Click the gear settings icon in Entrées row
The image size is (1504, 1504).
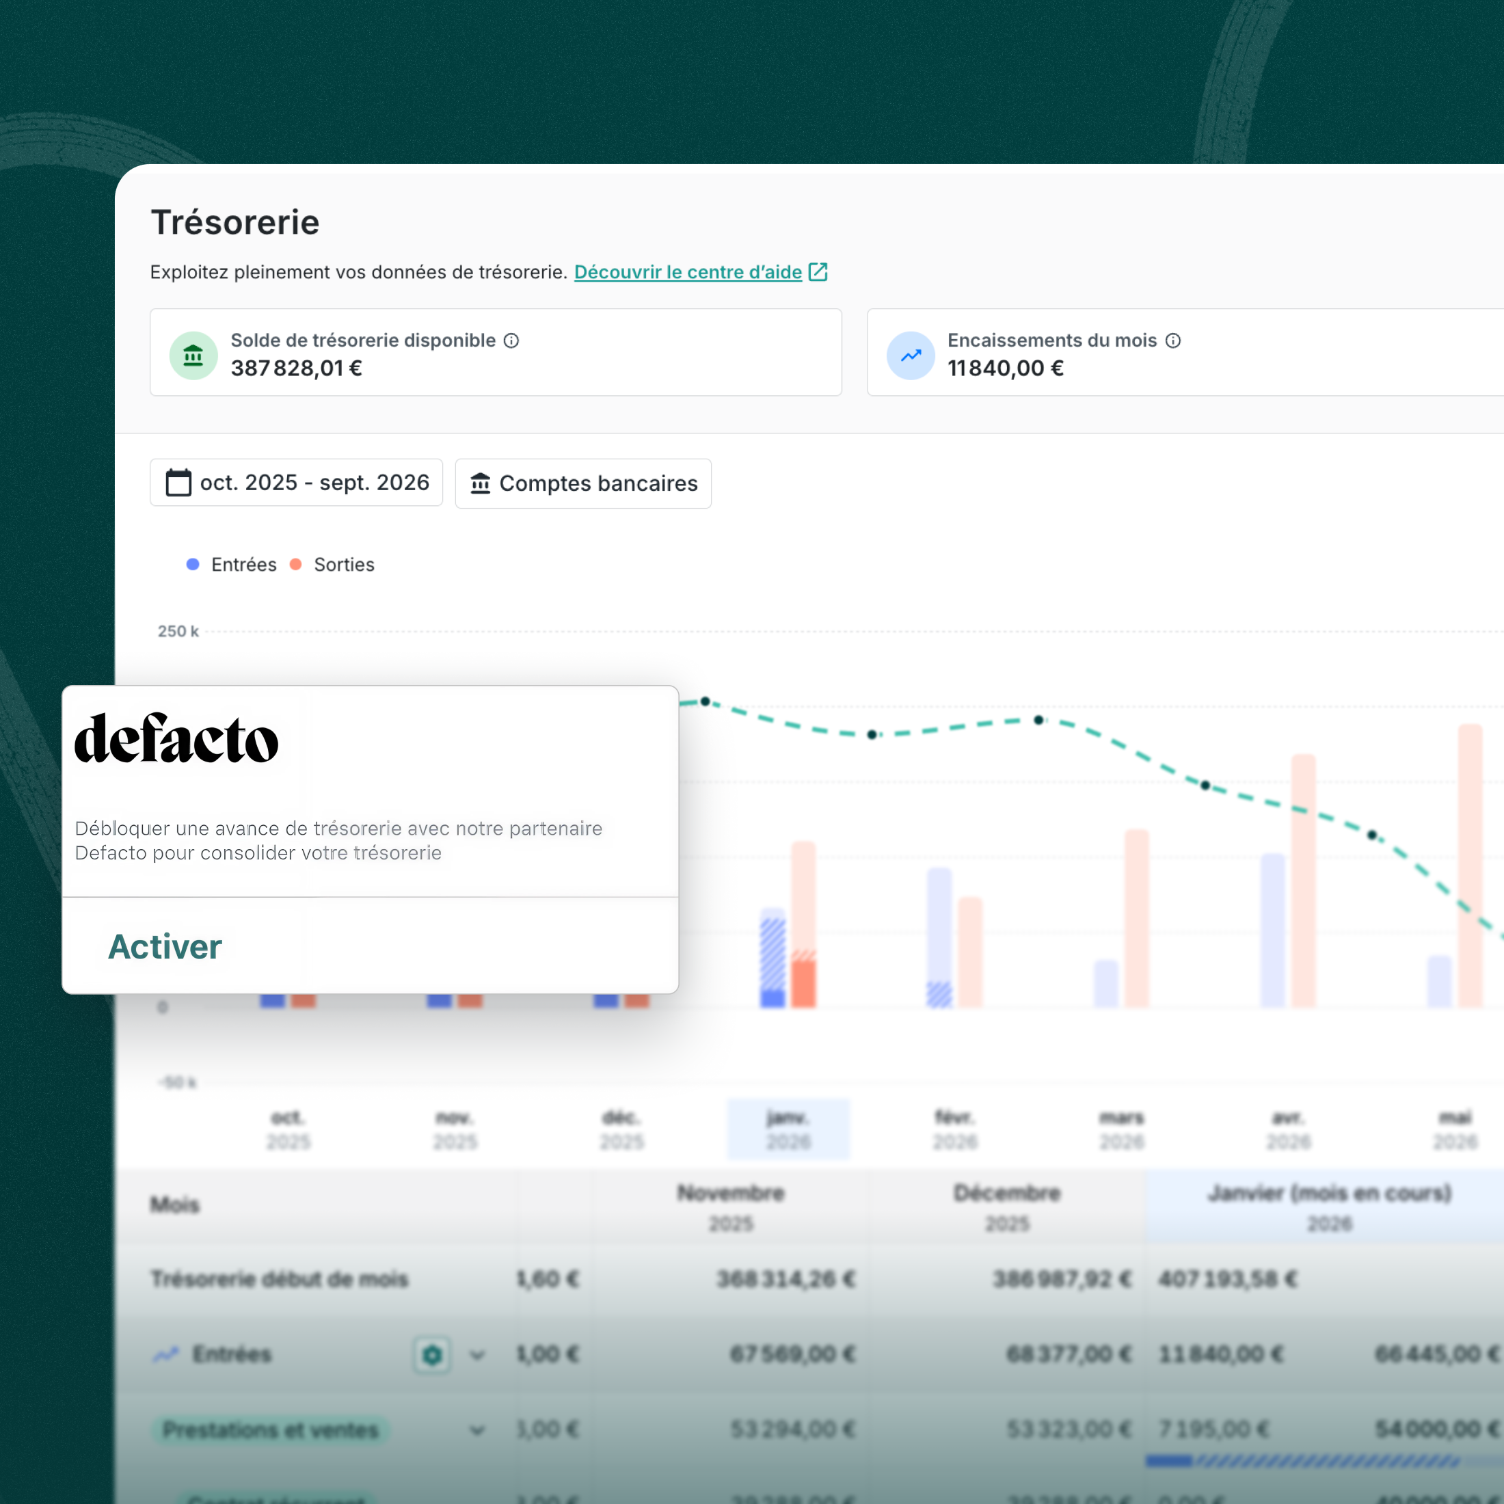pos(432,1356)
